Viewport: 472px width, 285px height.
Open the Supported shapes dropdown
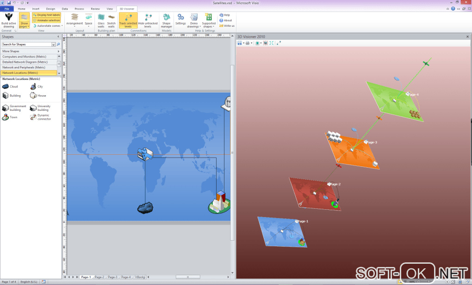click(x=209, y=20)
